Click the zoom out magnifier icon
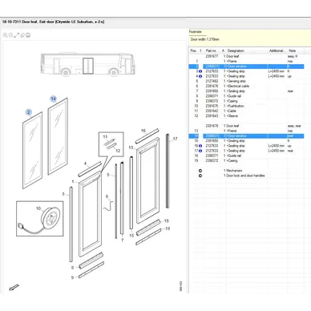The image size is (311, 311). pyautogui.click(x=11, y=35)
